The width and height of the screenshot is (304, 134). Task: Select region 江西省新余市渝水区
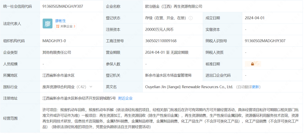59,75
